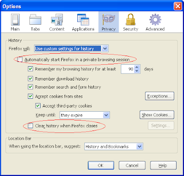Disable Accept third-party cookies
This screenshot has height=176, width=184.
38,106
